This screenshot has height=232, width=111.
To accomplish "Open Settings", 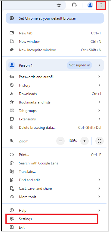I will [52, 219].
